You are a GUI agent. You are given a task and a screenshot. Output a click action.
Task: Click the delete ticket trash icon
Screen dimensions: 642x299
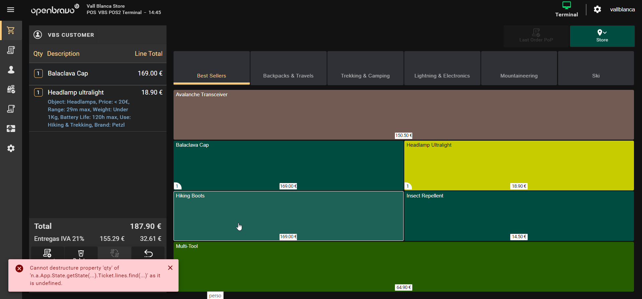coord(81,253)
